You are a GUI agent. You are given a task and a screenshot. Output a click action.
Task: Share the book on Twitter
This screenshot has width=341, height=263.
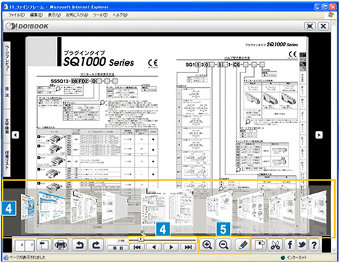[302, 245]
